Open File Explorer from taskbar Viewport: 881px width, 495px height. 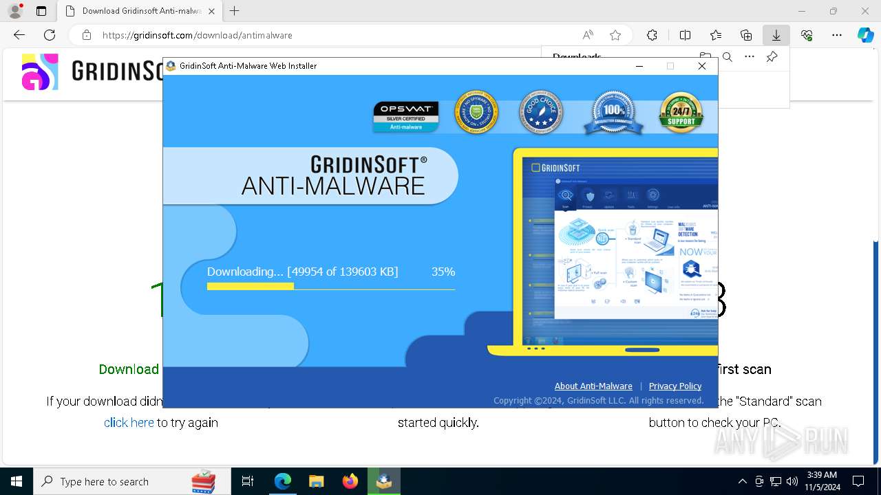coord(317,481)
